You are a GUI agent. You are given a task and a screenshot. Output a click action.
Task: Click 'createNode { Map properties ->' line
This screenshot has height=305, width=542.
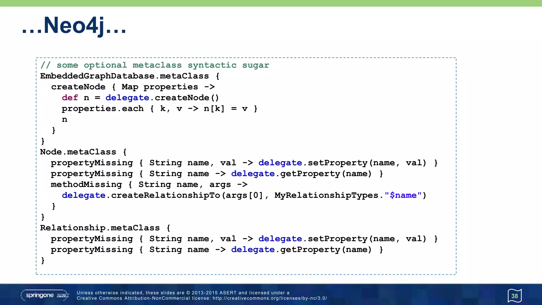(133, 87)
